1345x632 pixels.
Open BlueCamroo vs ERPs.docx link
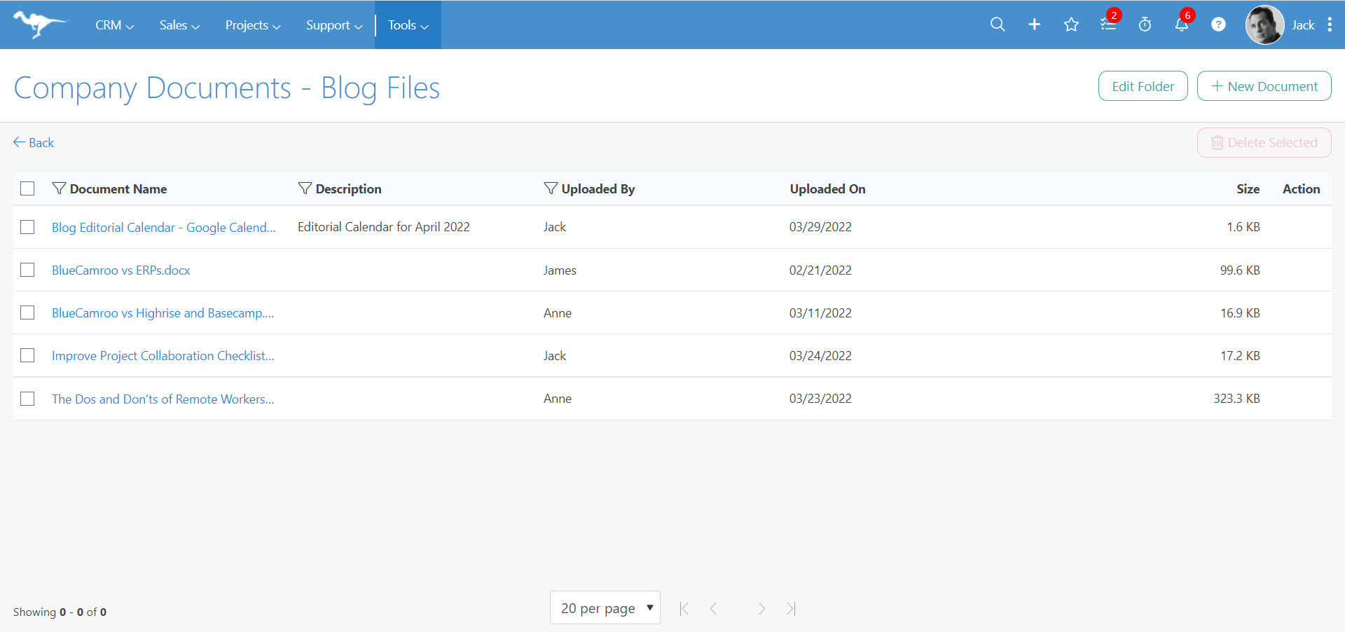pyautogui.click(x=121, y=270)
